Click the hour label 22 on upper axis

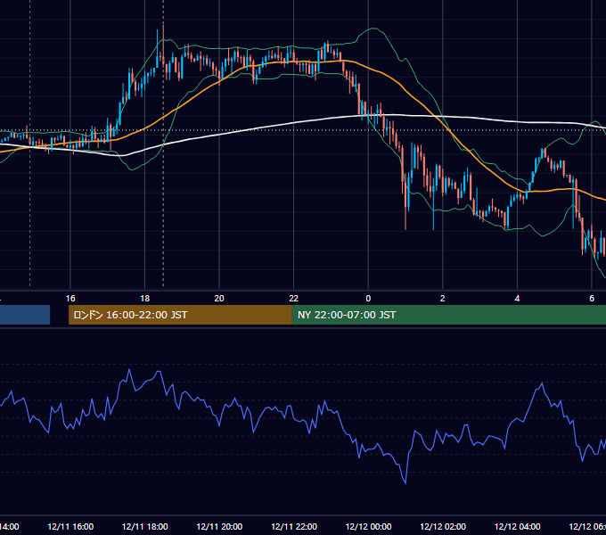(x=294, y=299)
